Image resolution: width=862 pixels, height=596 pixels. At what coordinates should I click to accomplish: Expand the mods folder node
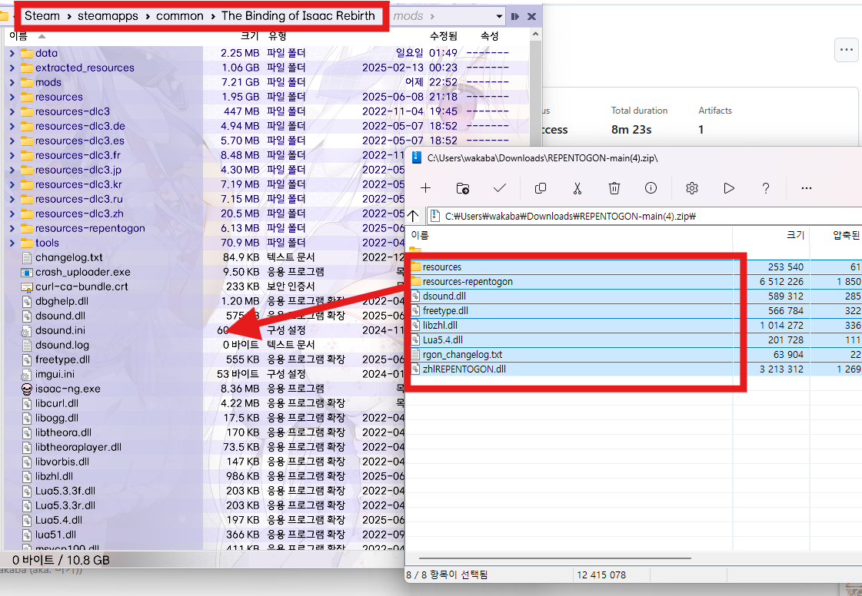pyautogui.click(x=12, y=82)
